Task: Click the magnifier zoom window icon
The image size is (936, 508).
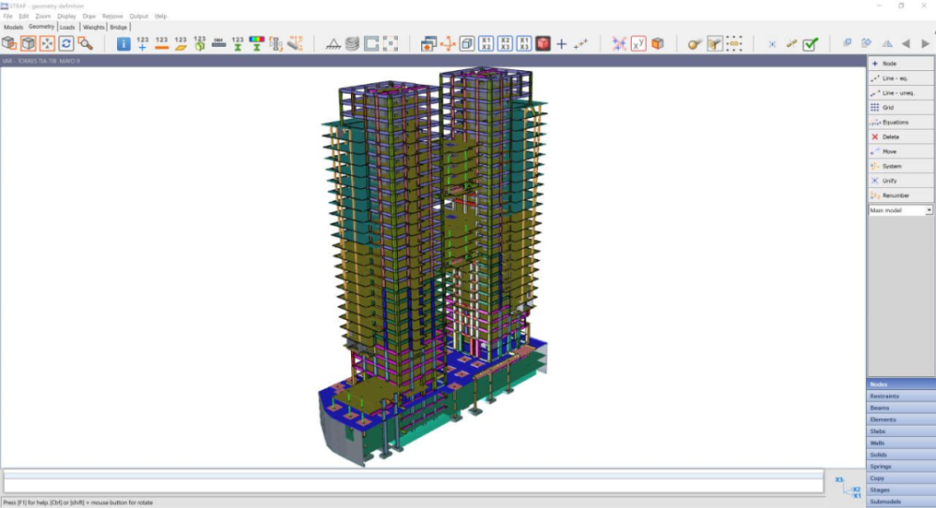Action: click(x=85, y=44)
